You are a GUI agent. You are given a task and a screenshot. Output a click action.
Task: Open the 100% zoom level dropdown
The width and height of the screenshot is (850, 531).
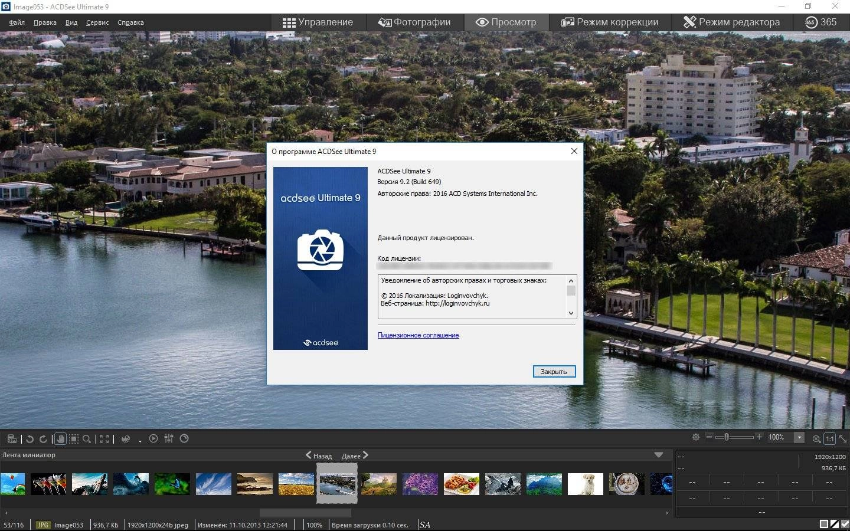(x=799, y=437)
